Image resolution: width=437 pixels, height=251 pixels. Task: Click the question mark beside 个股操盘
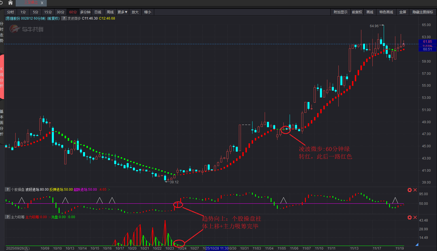[8, 190]
